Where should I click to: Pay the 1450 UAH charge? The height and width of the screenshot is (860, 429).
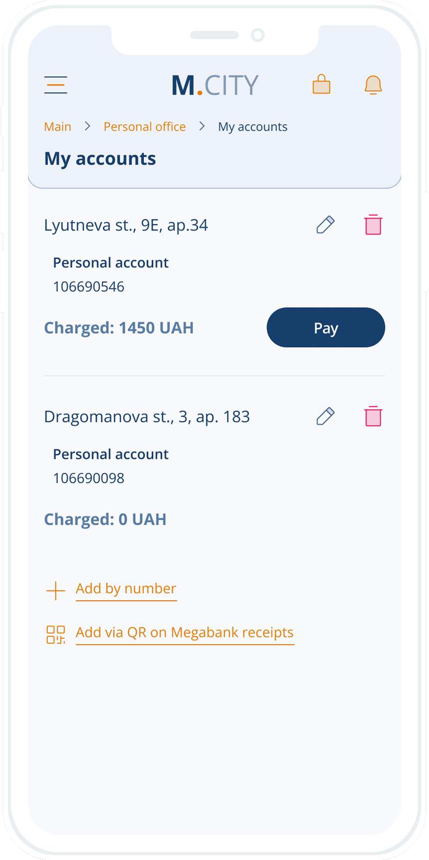[x=326, y=328]
